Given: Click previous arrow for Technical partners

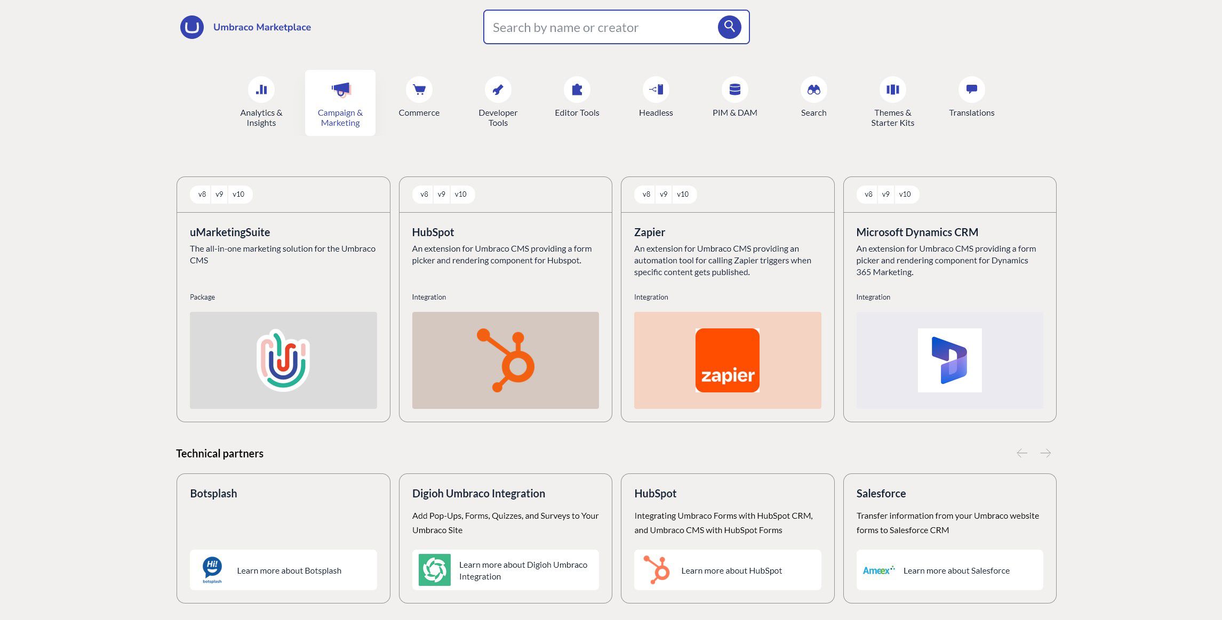Looking at the screenshot, I should (1021, 453).
